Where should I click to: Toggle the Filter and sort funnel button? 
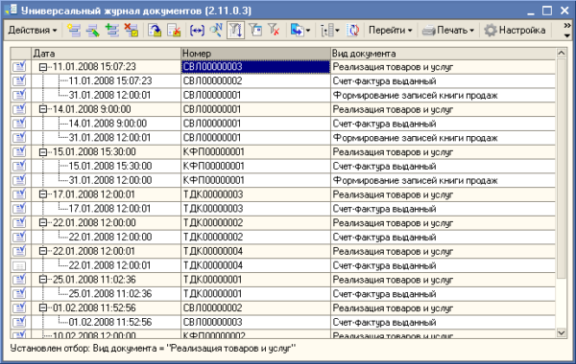point(235,31)
